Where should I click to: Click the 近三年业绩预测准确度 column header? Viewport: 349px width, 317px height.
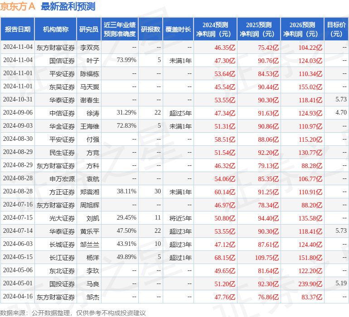120,29
